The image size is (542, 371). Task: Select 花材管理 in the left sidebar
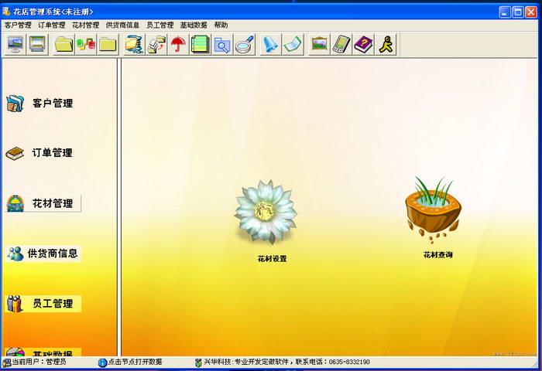[53, 203]
